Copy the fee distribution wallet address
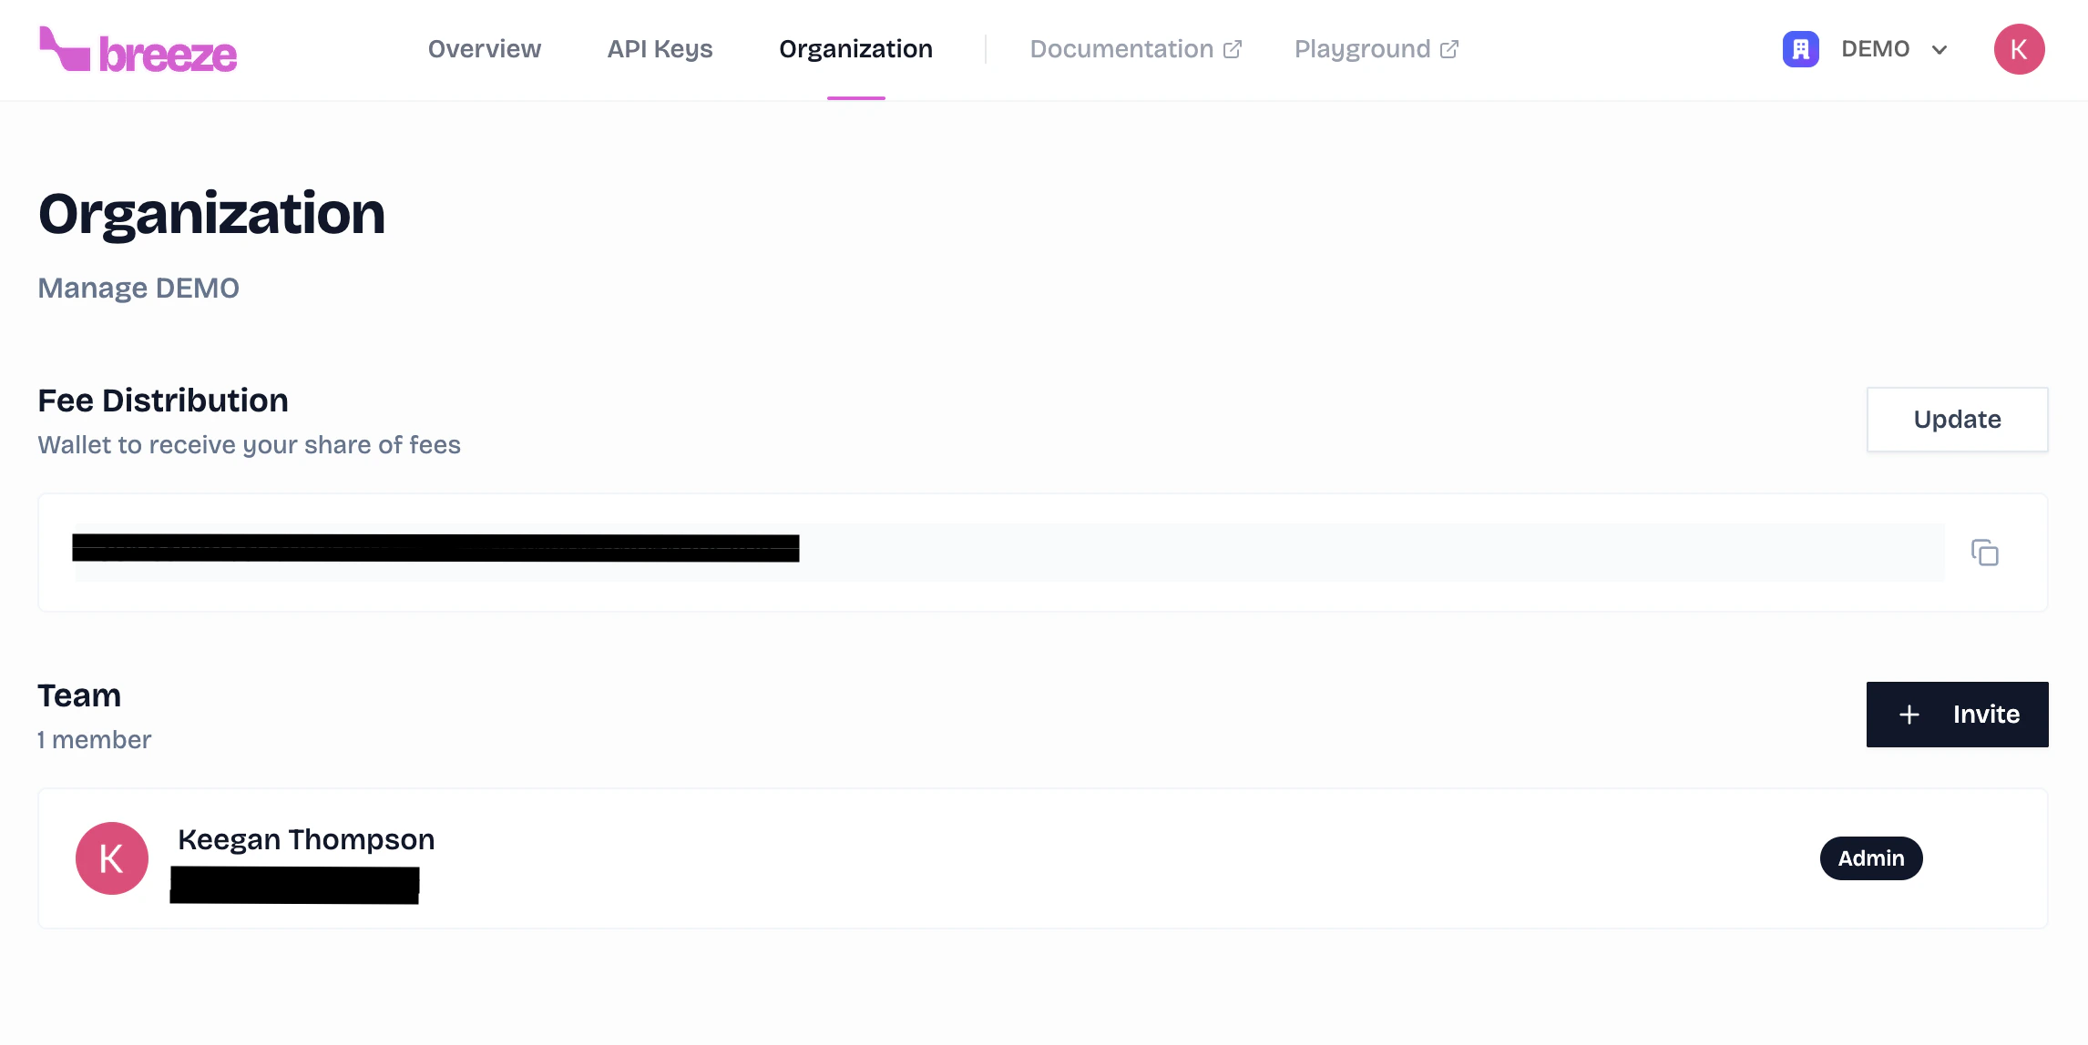The width and height of the screenshot is (2088, 1045). click(1986, 553)
